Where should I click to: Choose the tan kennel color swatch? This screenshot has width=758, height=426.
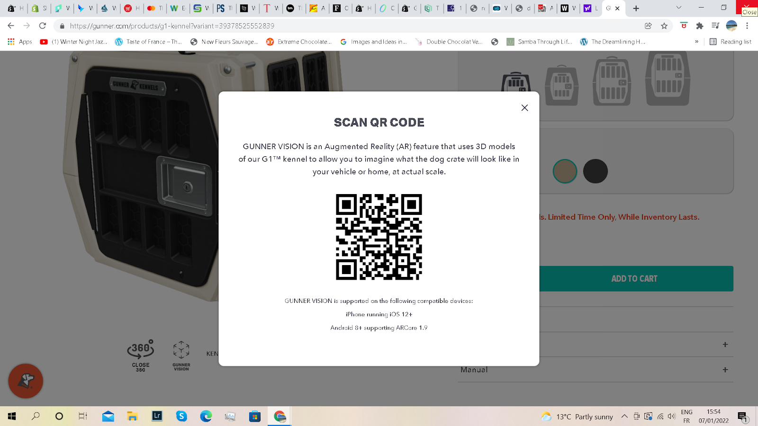(565, 171)
